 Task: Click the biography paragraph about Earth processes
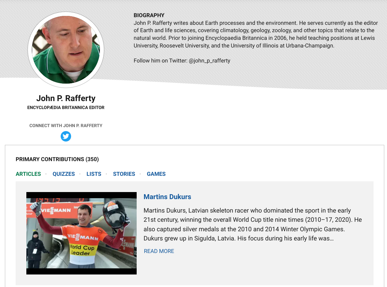pyautogui.click(x=256, y=34)
